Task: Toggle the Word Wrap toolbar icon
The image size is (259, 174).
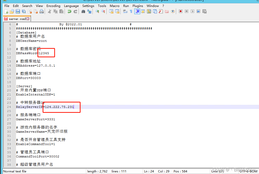Action: (124, 11)
